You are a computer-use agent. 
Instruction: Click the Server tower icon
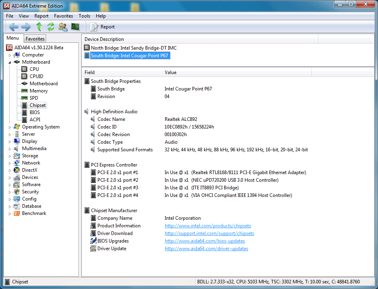click(17, 134)
